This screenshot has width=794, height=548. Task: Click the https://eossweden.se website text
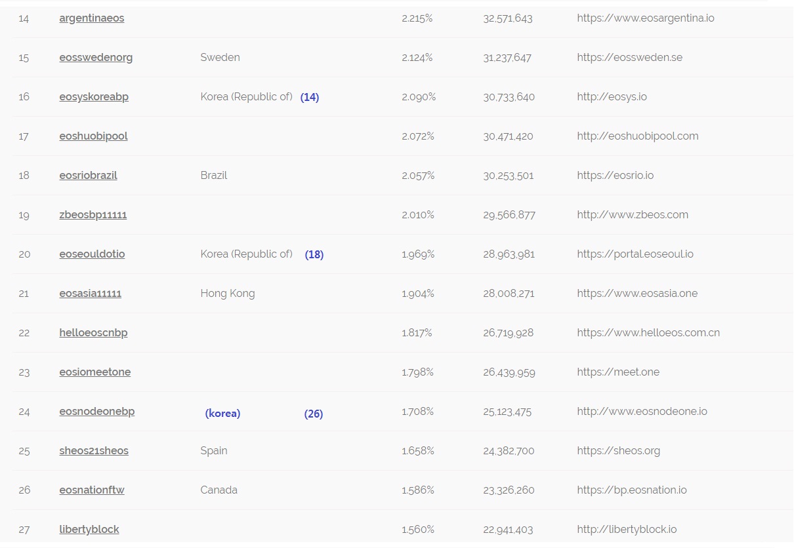[629, 58]
